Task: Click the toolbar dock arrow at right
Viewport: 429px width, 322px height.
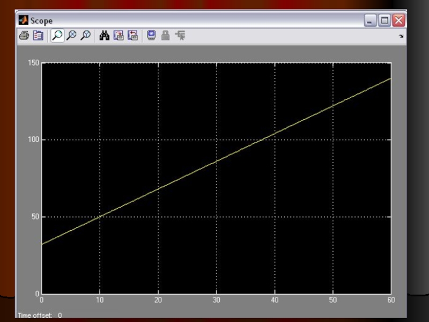Action: (x=401, y=36)
